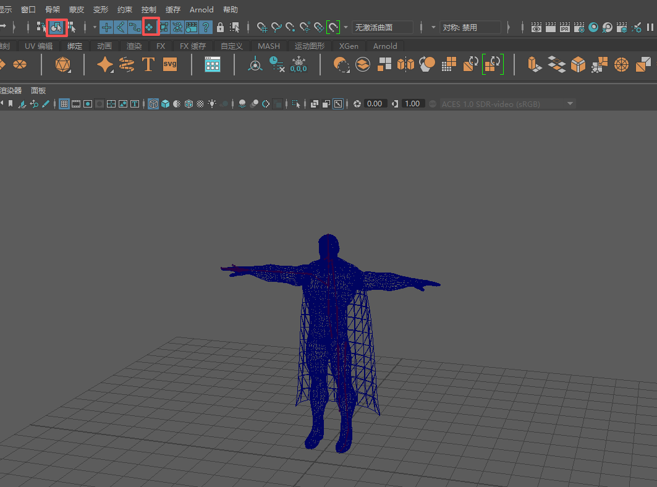Screen dimensions: 657x487
Task: Switch to 渲染 rendering shelf tab
Action: (134, 46)
